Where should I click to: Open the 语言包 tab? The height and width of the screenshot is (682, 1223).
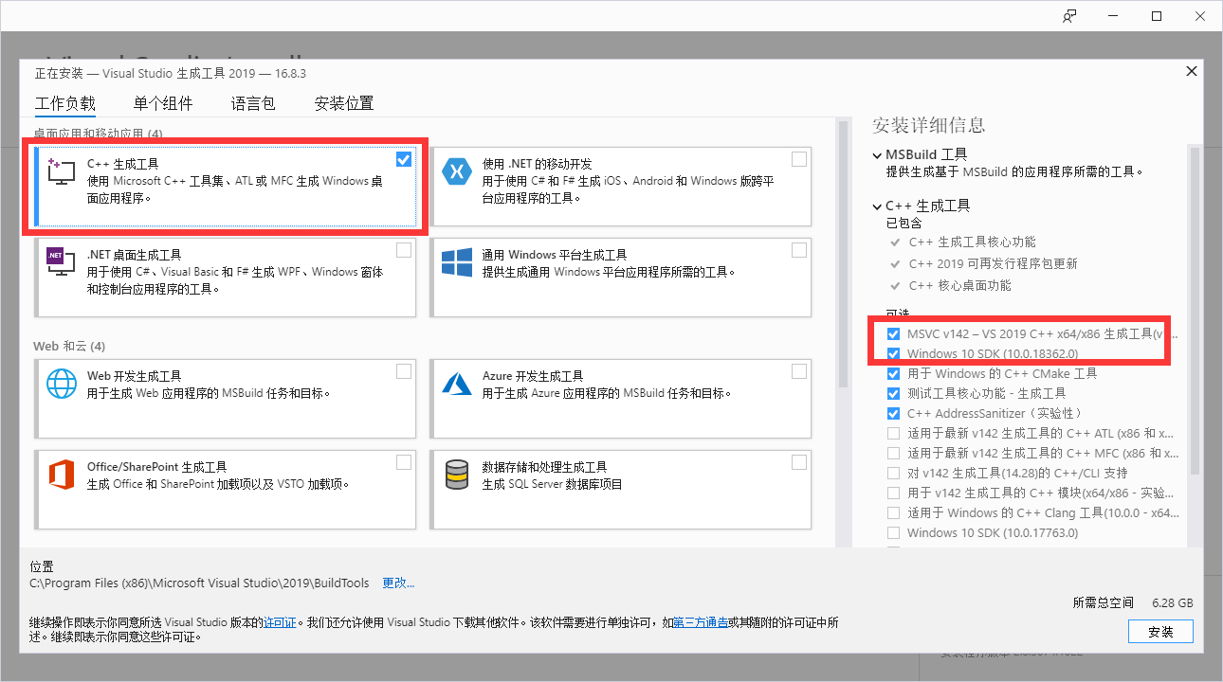point(253,103)
